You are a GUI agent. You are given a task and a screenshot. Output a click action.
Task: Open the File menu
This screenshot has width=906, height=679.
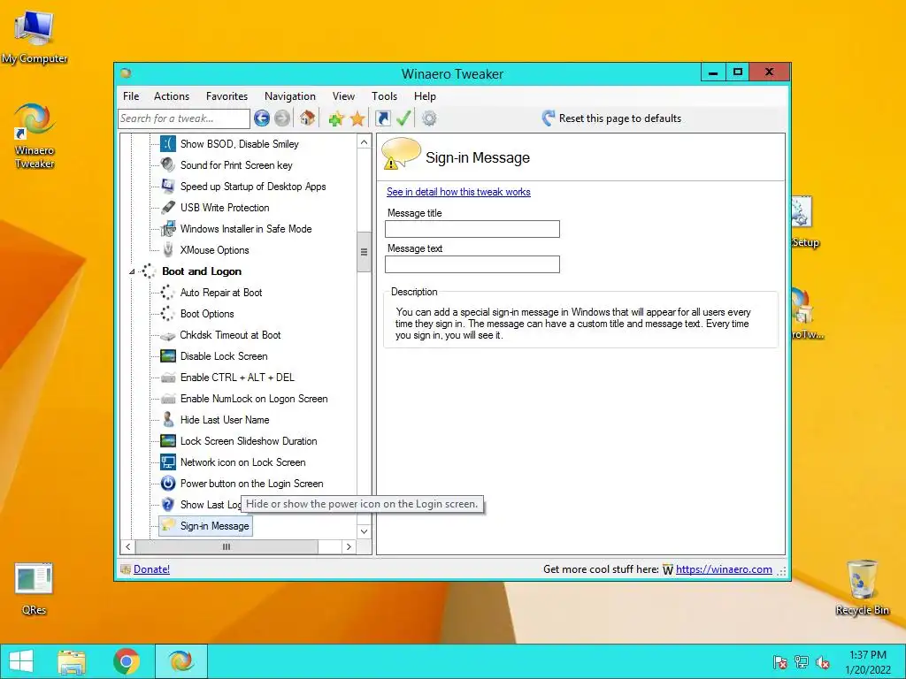coord(131,96)
